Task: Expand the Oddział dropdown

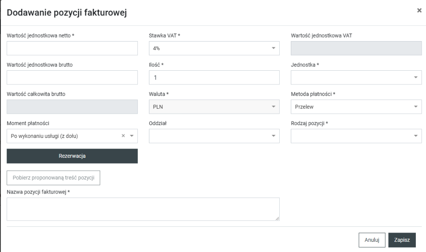Action: point(273,136)
